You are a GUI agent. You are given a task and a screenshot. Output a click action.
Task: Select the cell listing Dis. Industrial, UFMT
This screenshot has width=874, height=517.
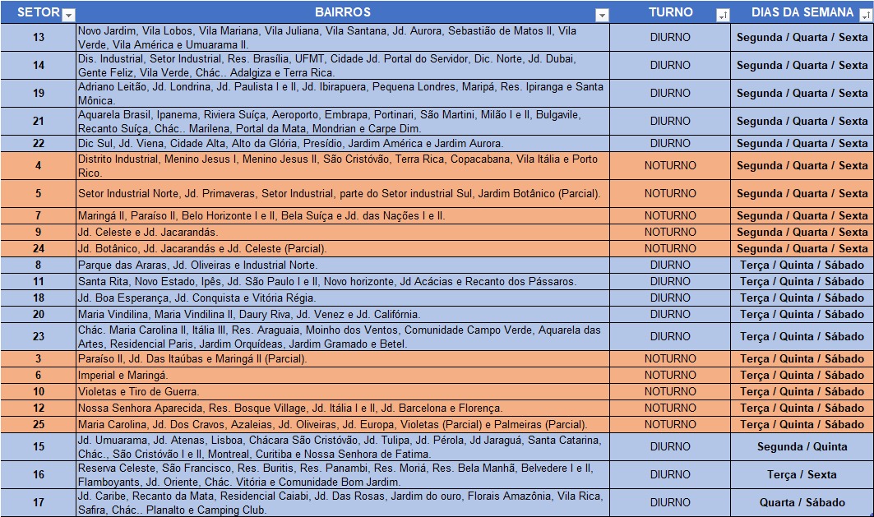click(x=342, y=66)
